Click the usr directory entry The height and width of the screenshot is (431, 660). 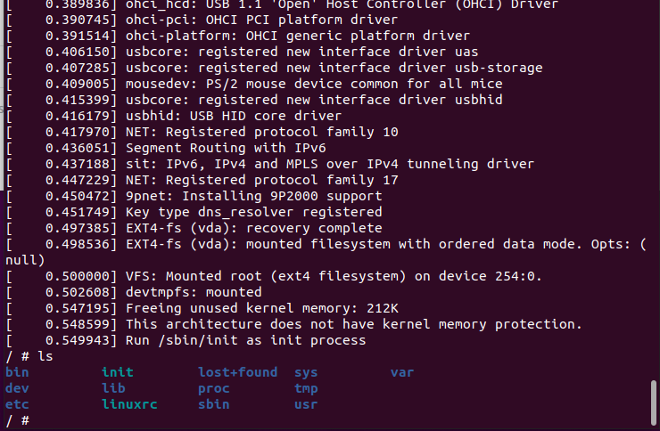[x=305, y=404]
